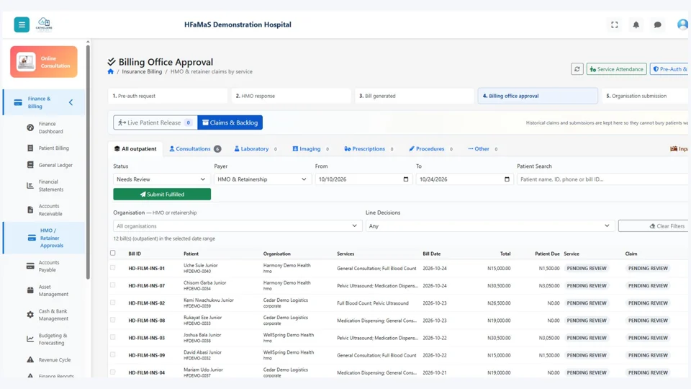
Task: Click patient name Uche Sule Junior
Action: pos(201,266)
